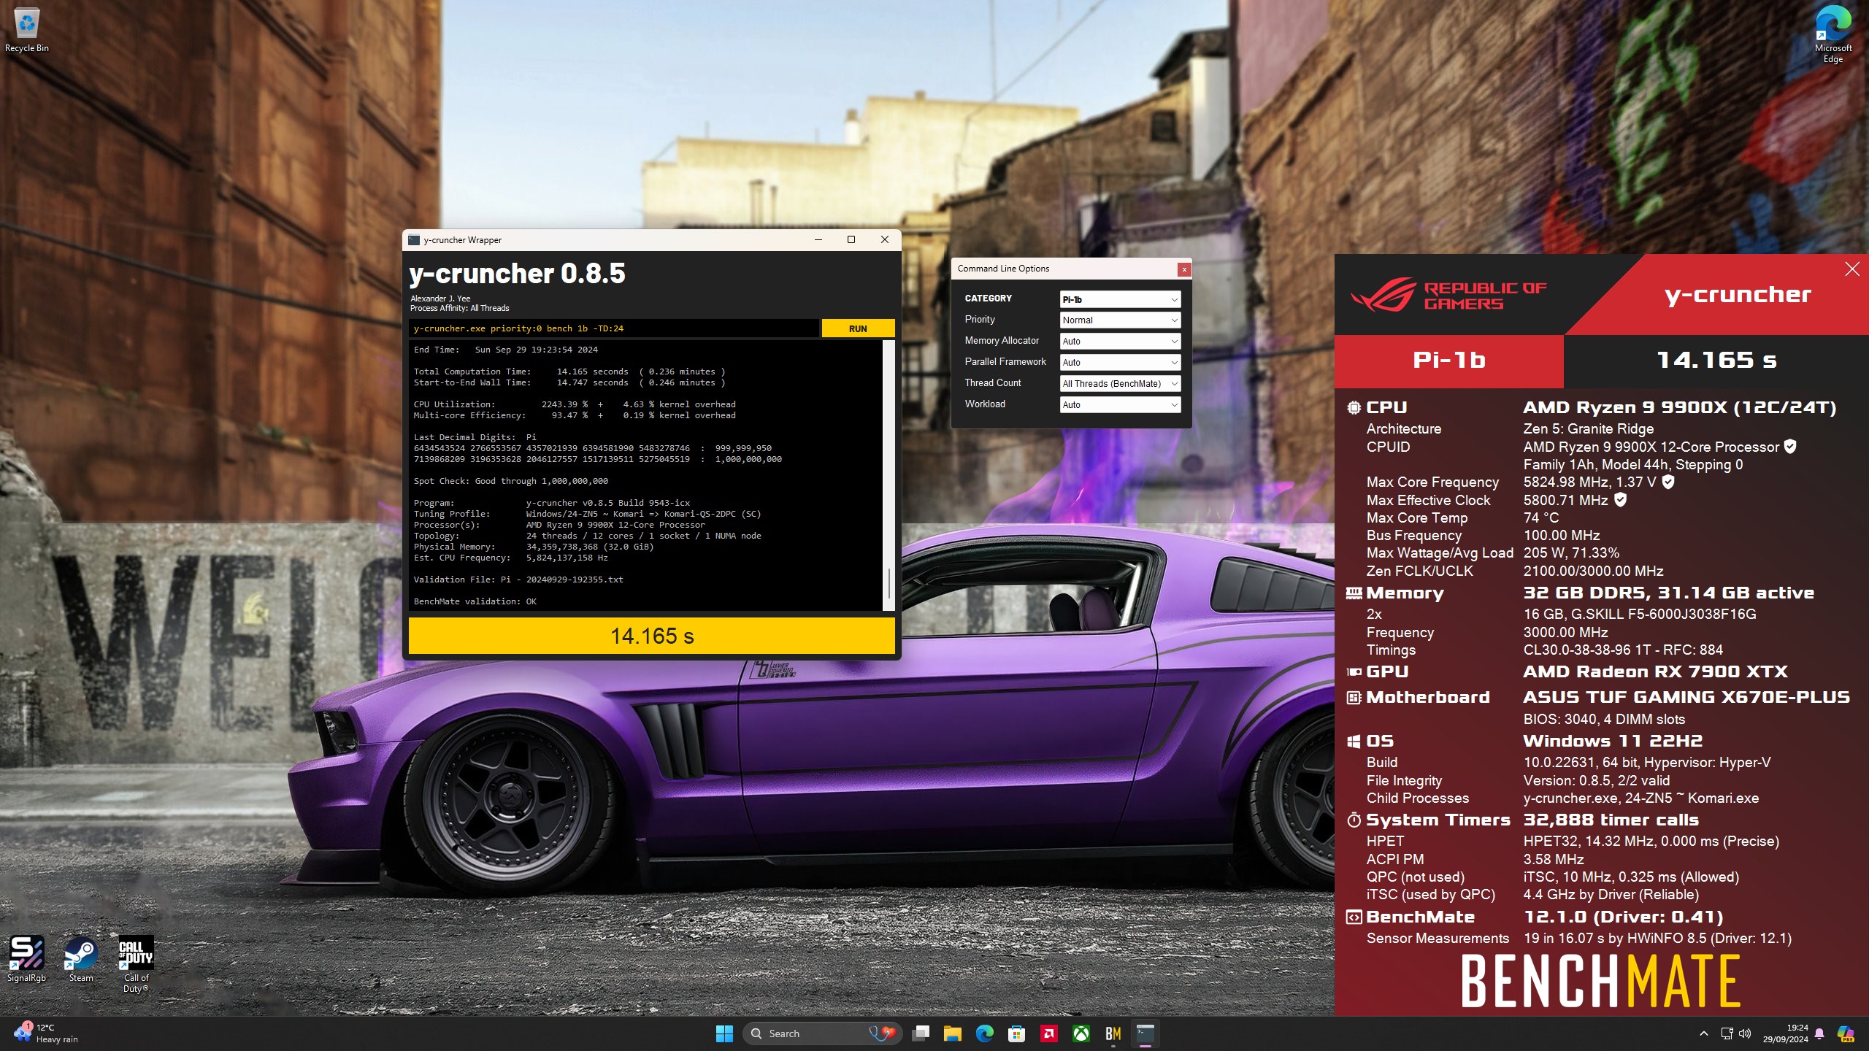Open notifications via the bell icon
The width and height of the screenshot is (1869, 1051).
(x=1819, y=1033)
